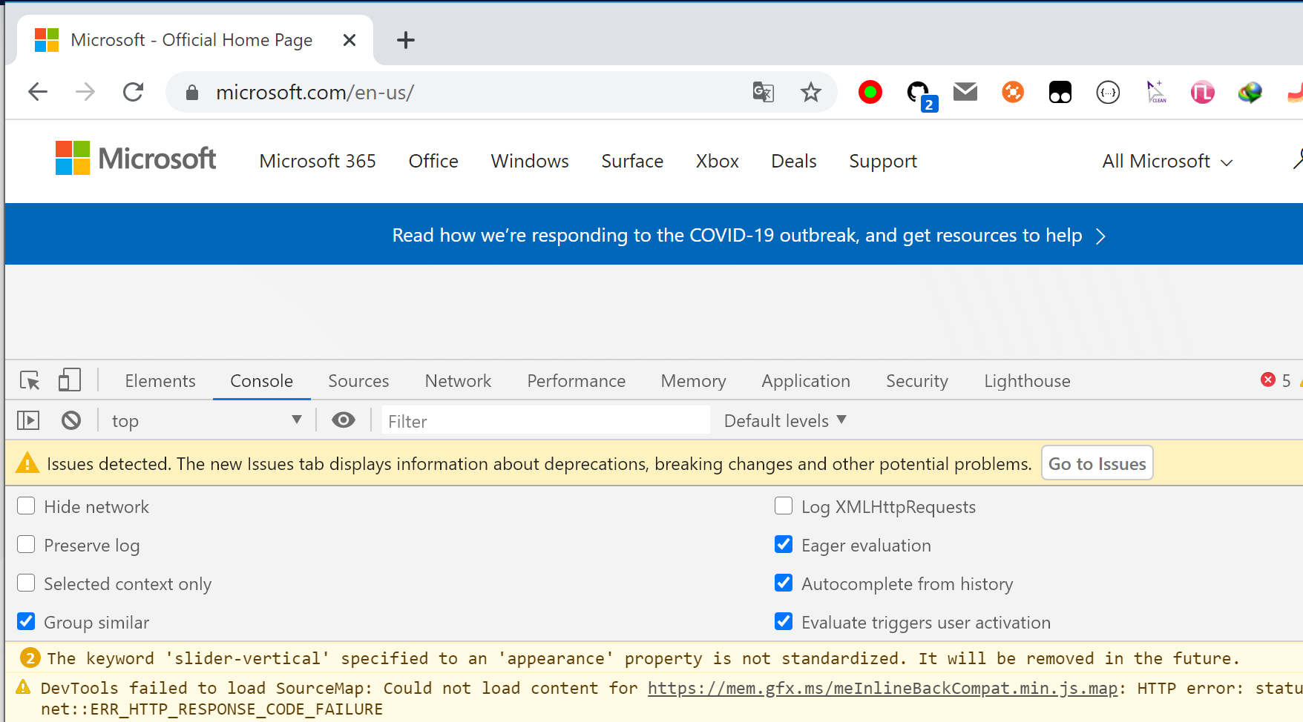Expand the Default levels dropdown
The image size is (1303, 722).
point(784,421)
